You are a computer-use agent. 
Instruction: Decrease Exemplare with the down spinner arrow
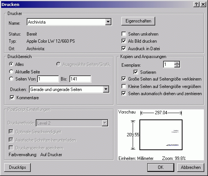tap(177, 66)
